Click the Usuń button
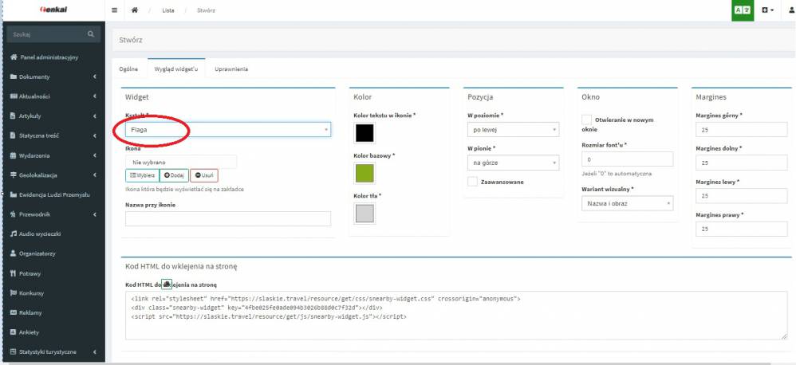This screenshot has height=365, width=796. click(203, 175)
